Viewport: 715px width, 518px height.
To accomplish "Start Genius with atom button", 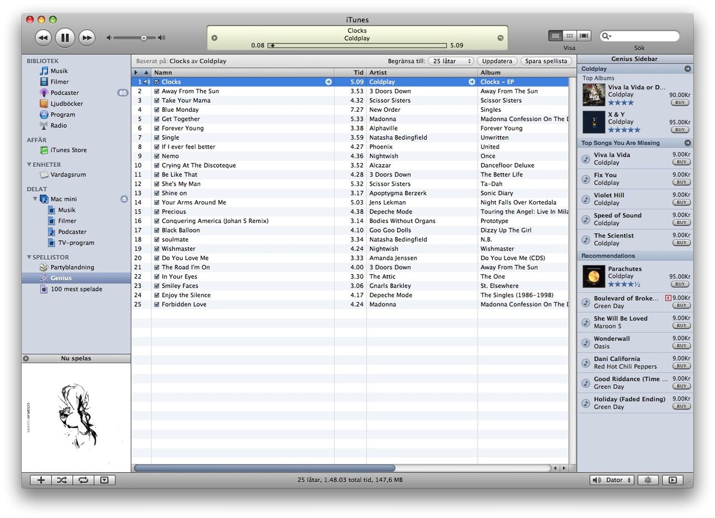I will (648, 480).
